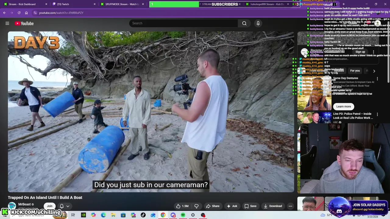This screenshot has width=390, height=219.
Task: Open Live PD: Police Patrol video title
Action: (353, 116)
